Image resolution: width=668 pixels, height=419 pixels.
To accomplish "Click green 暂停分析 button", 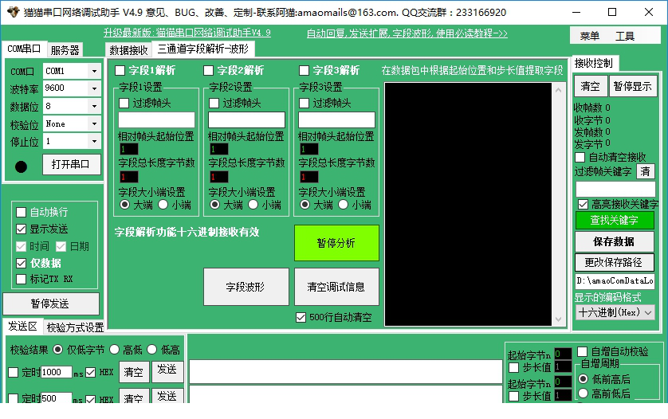I will click(336, 243).
